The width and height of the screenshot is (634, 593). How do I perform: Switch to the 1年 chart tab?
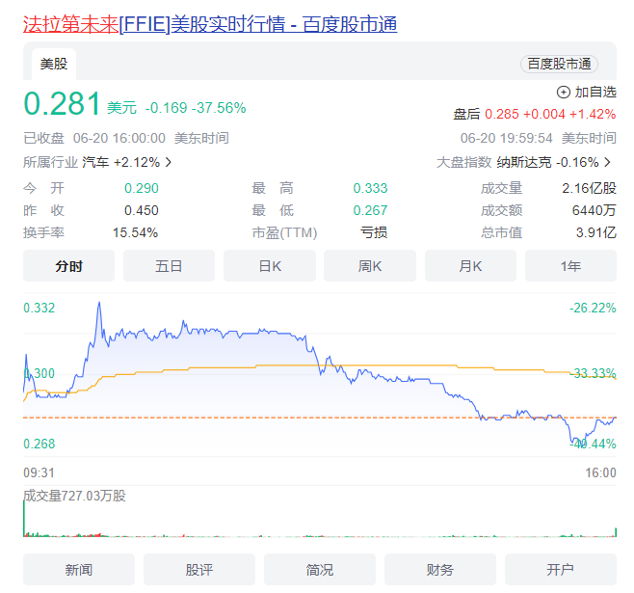pyautogui.click(x=570, y=266)
